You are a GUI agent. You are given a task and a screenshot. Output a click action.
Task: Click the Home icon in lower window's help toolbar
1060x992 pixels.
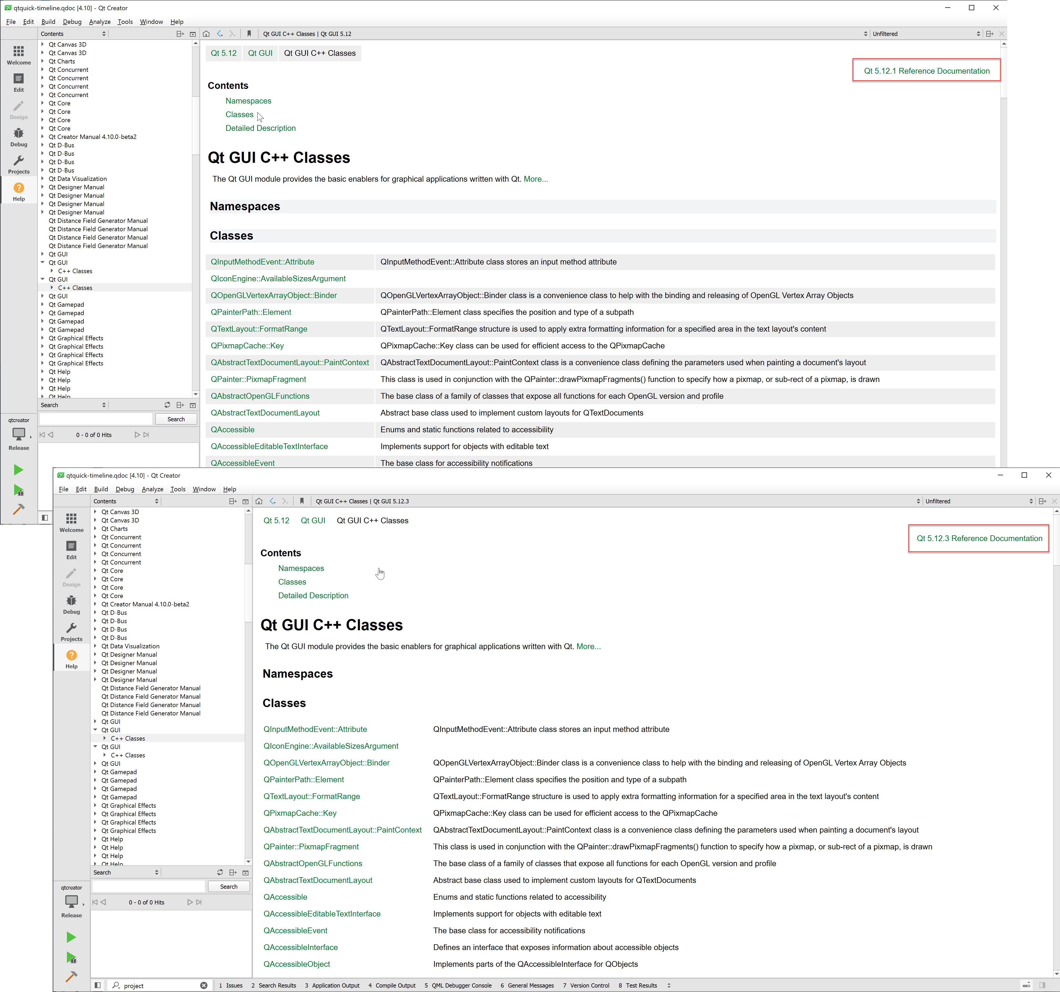259,501
